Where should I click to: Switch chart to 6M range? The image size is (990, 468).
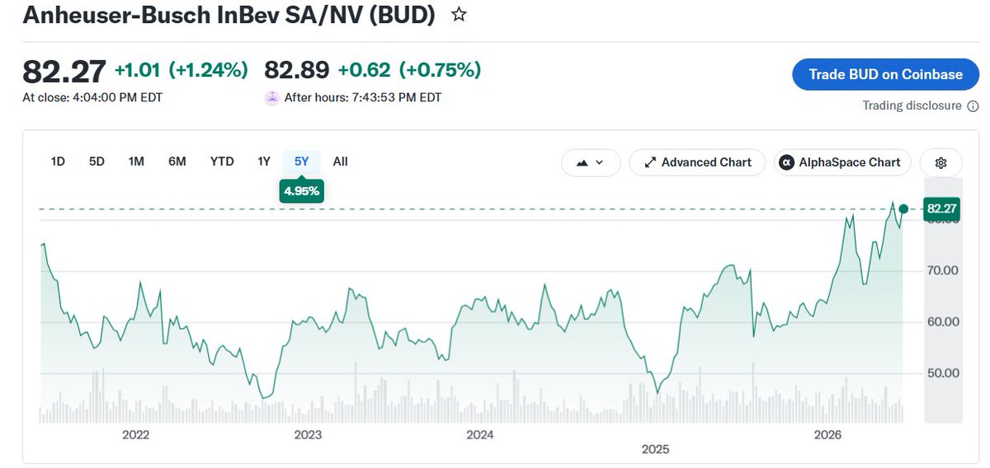click(x=177, y=161)
